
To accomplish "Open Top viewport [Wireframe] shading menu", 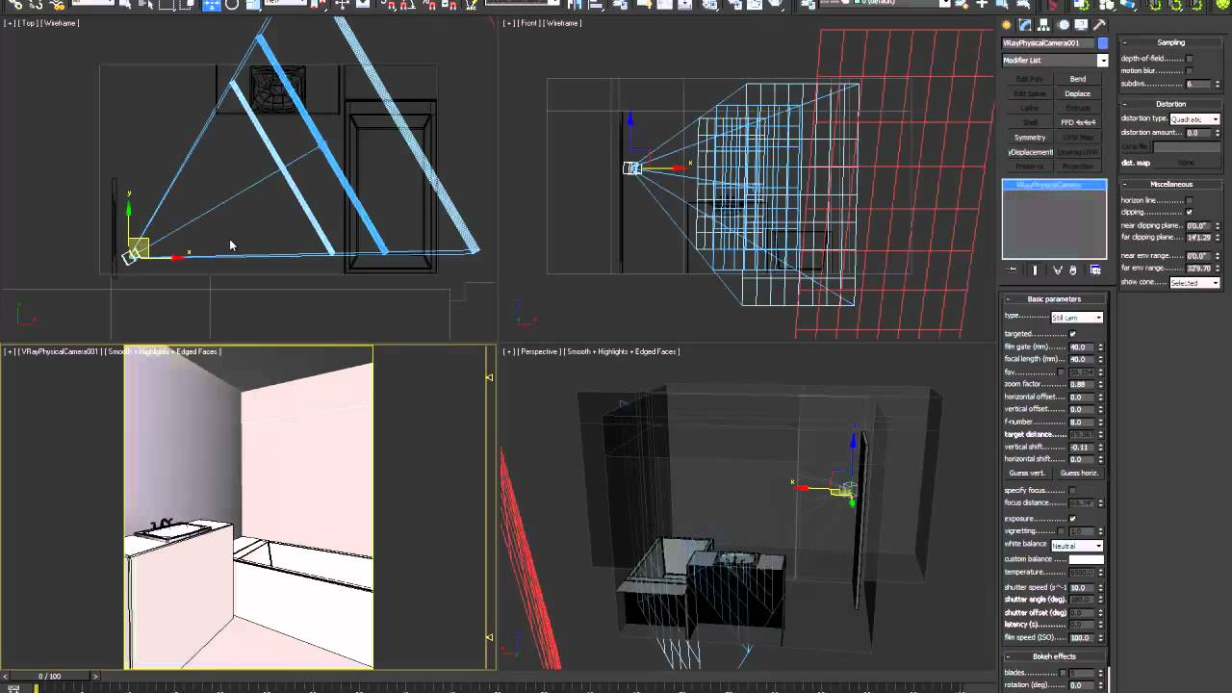I will pyautogui.click(x=60, y=23).
